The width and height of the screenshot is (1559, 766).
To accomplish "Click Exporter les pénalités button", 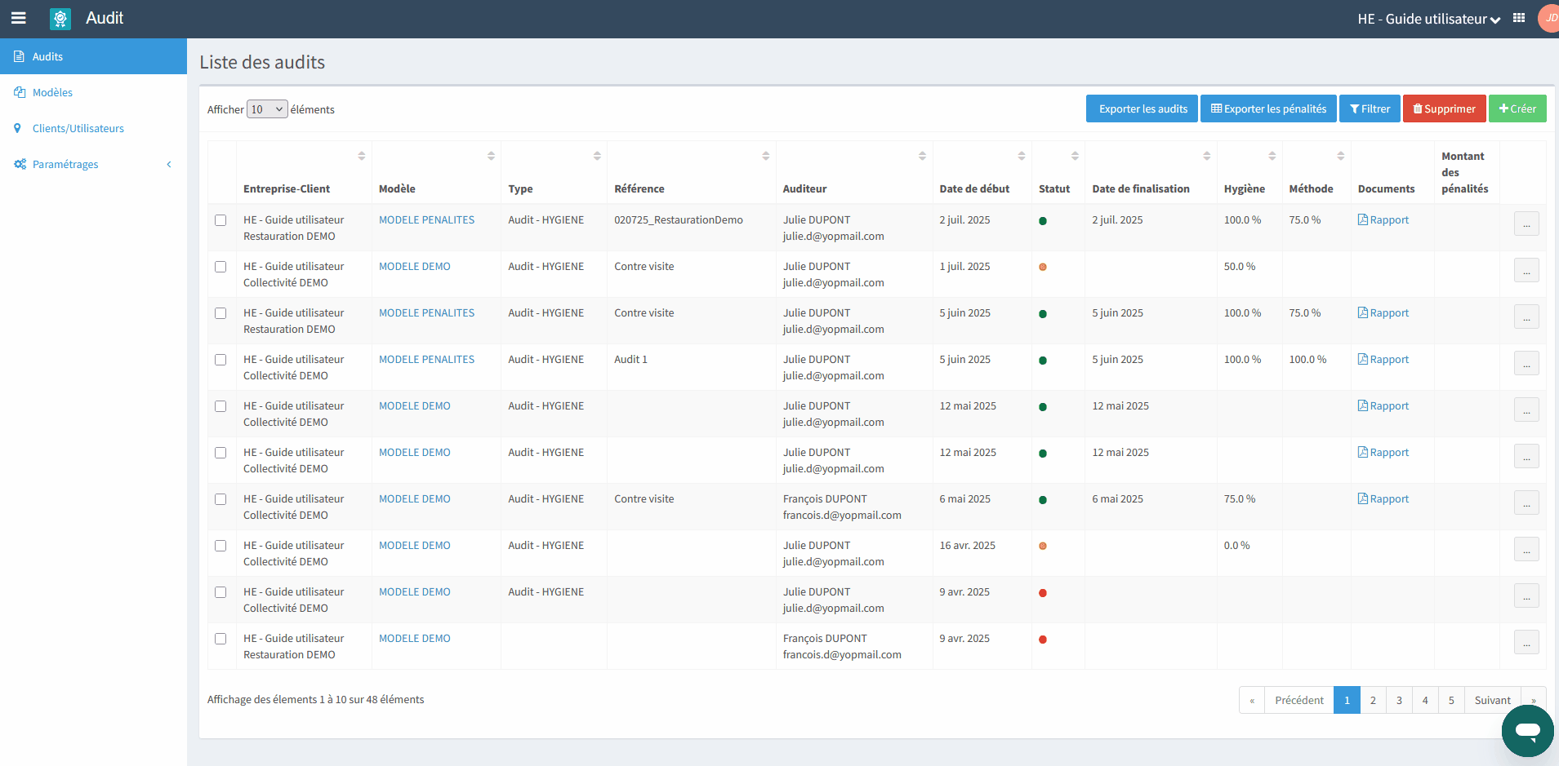I will coord(1268,108).
